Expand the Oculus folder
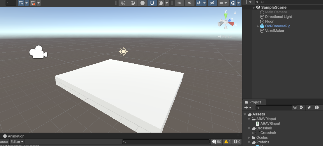This screenshot has width=323, height=146. click(249, 138)
